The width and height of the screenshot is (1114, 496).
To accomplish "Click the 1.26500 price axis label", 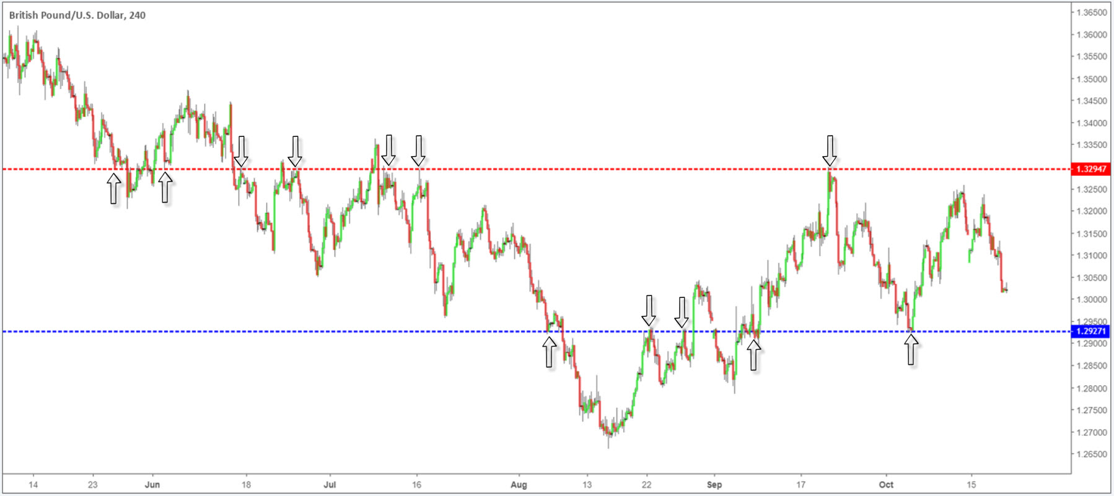I will 1091,455.
